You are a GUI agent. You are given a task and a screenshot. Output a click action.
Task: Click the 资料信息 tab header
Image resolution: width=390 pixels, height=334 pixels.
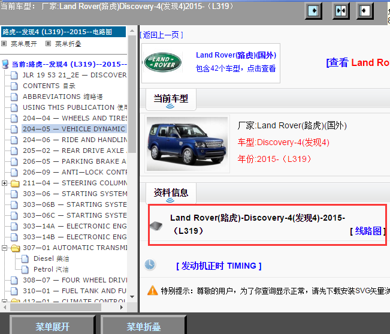point(171,194)
